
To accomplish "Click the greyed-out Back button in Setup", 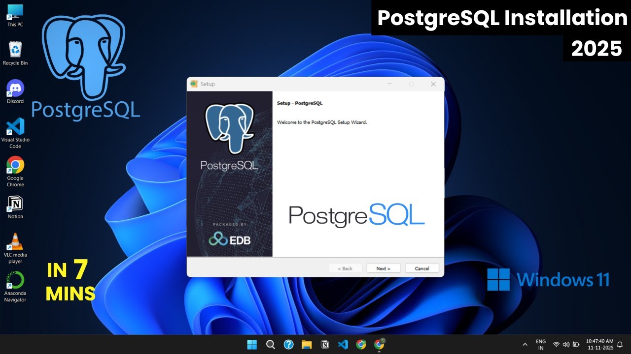I will pyautogui.click(x=345, y=268).
